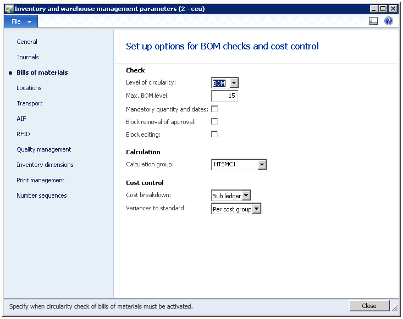Close window with title bar X

pyautogui.click(x=393, y=9)
